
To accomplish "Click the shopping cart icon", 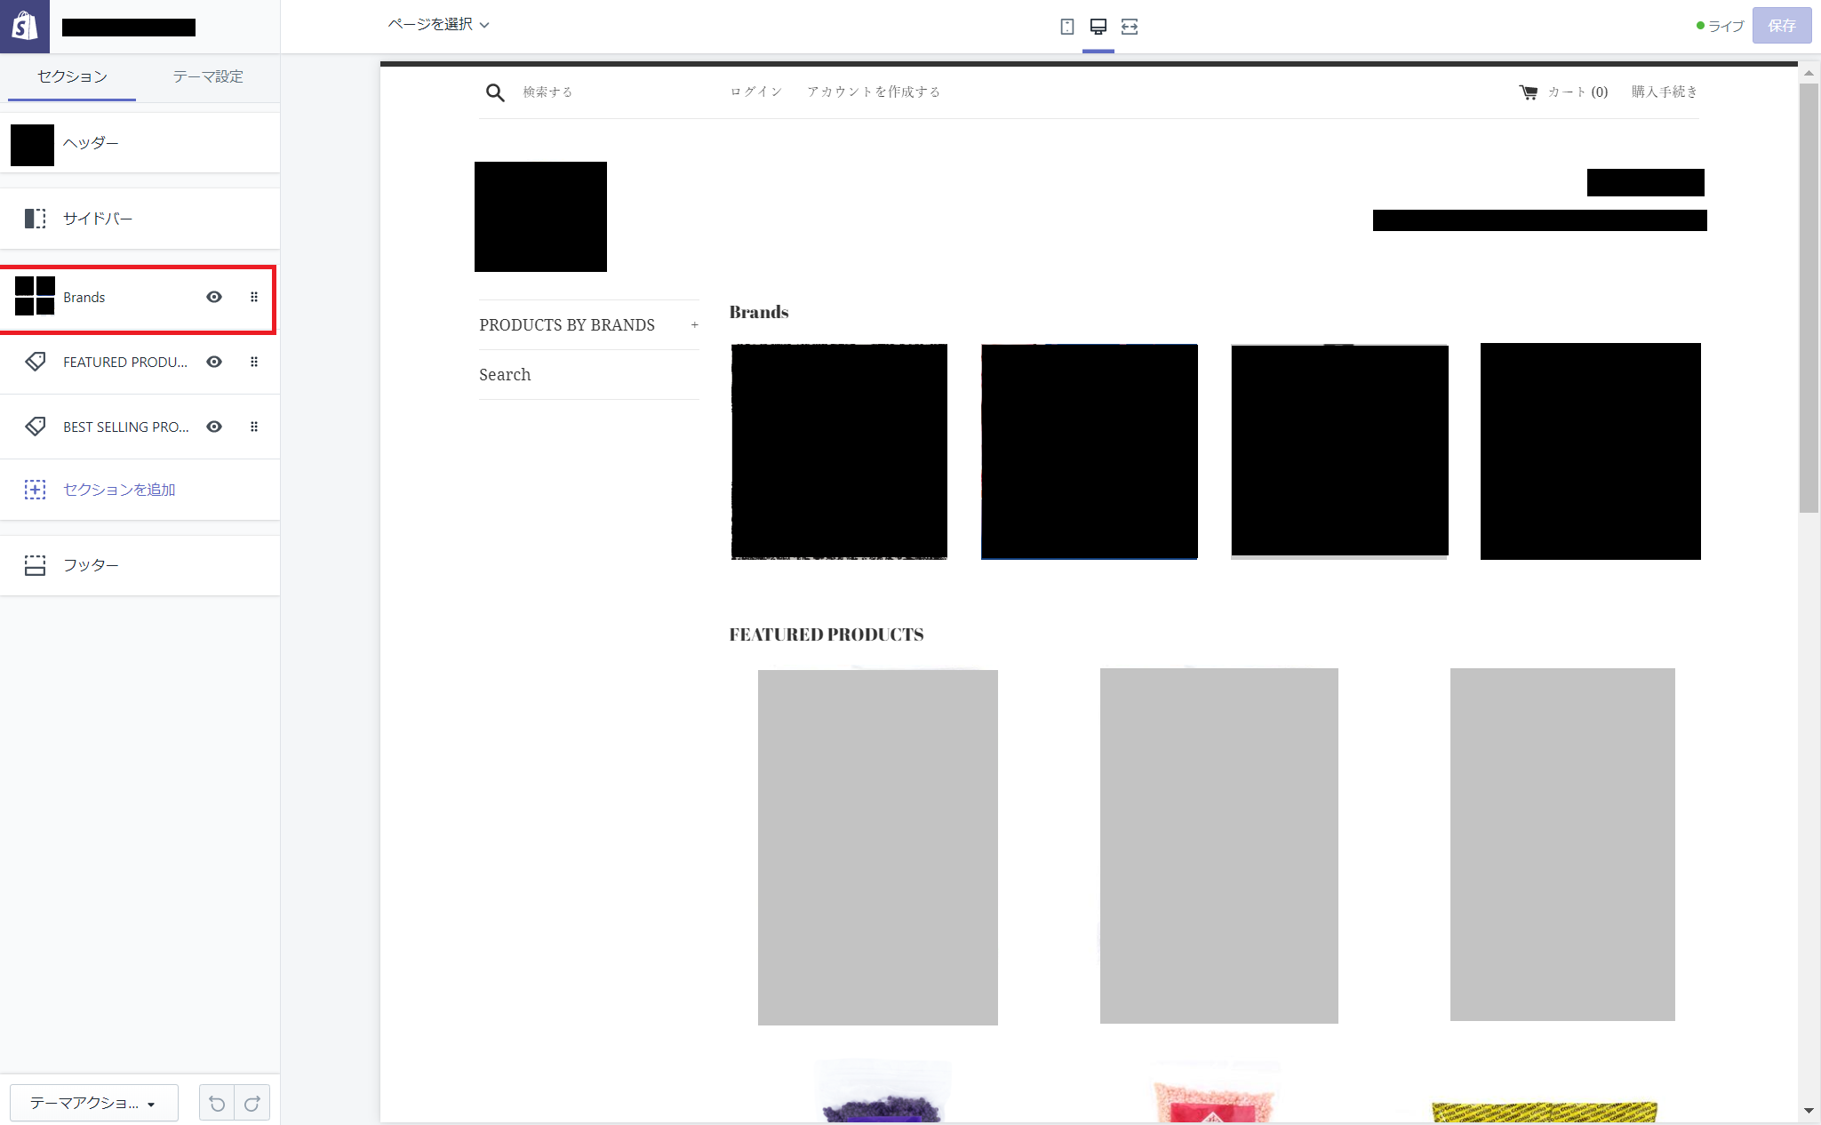I will 1528,92.
